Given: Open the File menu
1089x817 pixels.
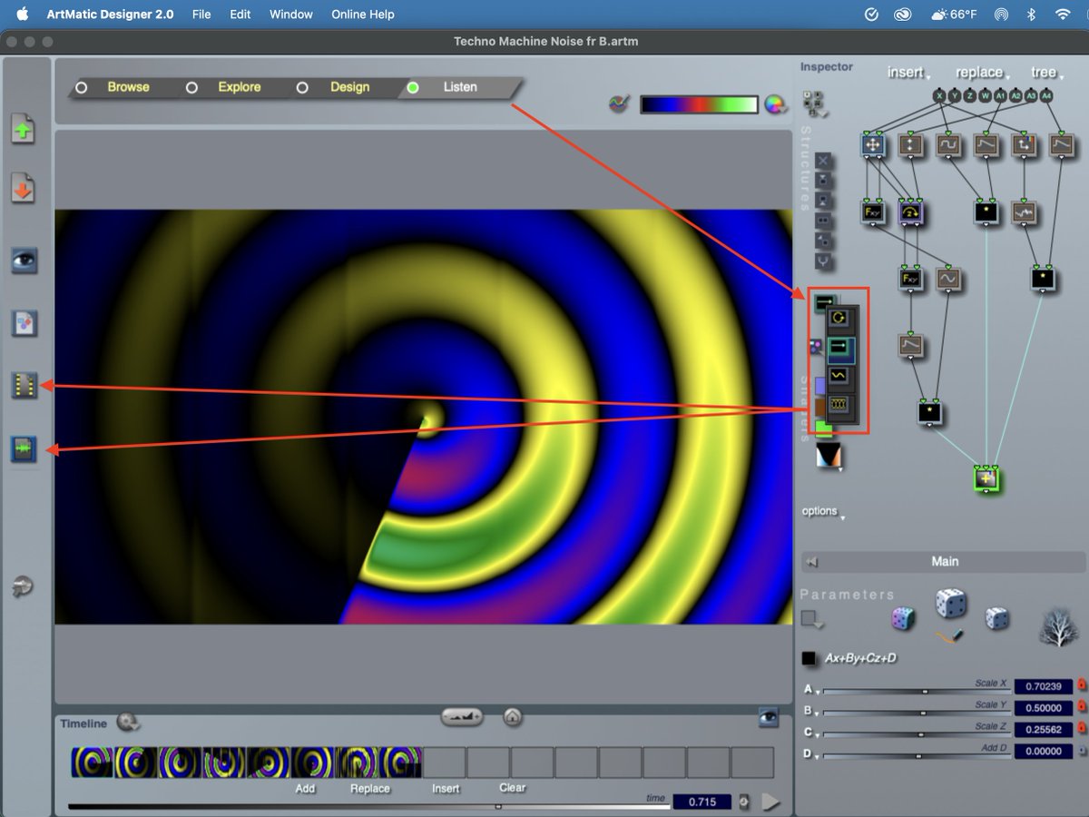Looking at the screenshot, I should 201,15.
